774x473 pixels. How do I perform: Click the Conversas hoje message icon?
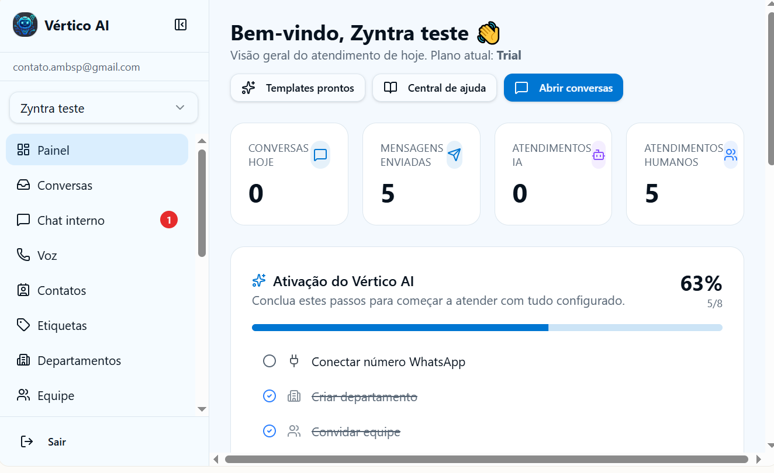pos(320,155)
